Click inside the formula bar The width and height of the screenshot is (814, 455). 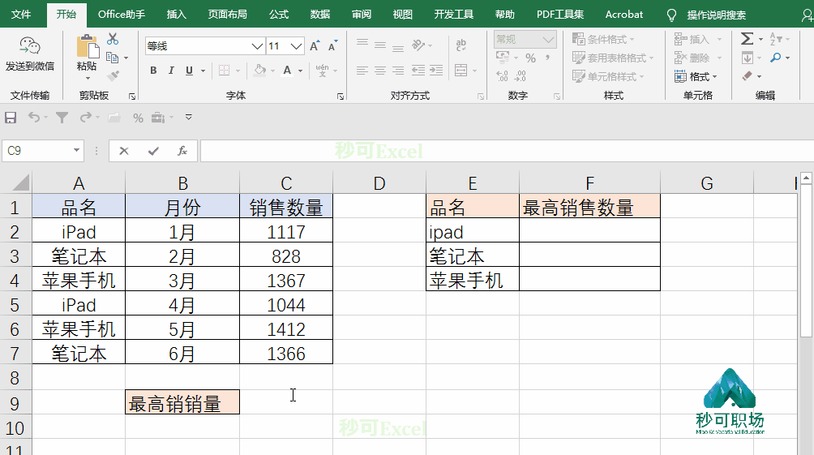click(507, 151)
